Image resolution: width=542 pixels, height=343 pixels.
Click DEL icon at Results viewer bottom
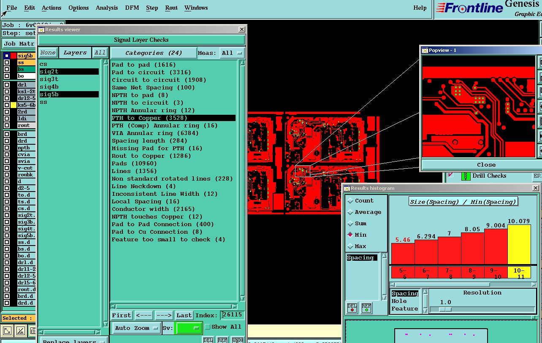tap(208, 340)
